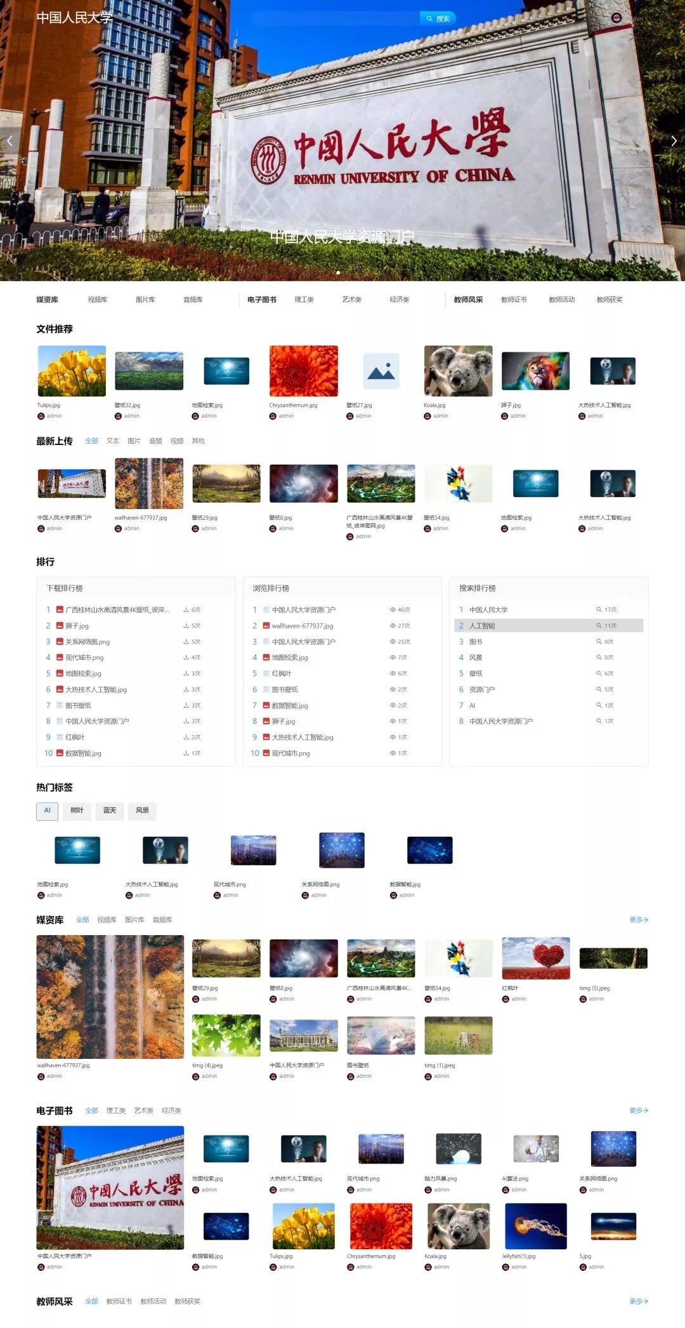Open the 艺术类 navigation item

click(x=351, y=300)
